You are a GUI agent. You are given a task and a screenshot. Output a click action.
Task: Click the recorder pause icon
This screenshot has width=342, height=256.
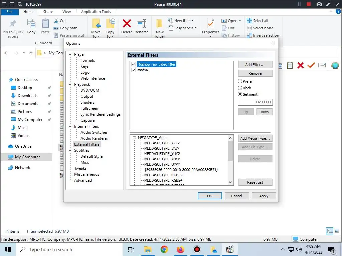click(299, 4)
